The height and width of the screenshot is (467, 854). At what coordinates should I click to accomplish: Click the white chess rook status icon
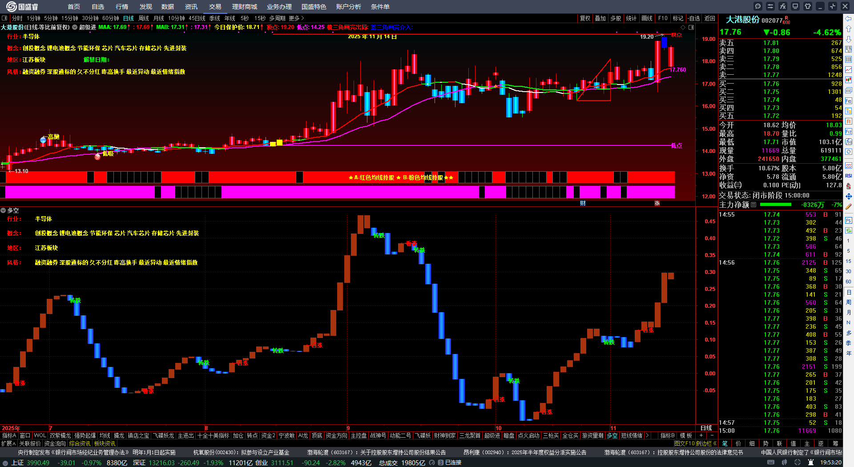(x=811, y=463)
